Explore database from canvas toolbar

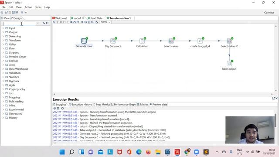(x=92, y=22)
